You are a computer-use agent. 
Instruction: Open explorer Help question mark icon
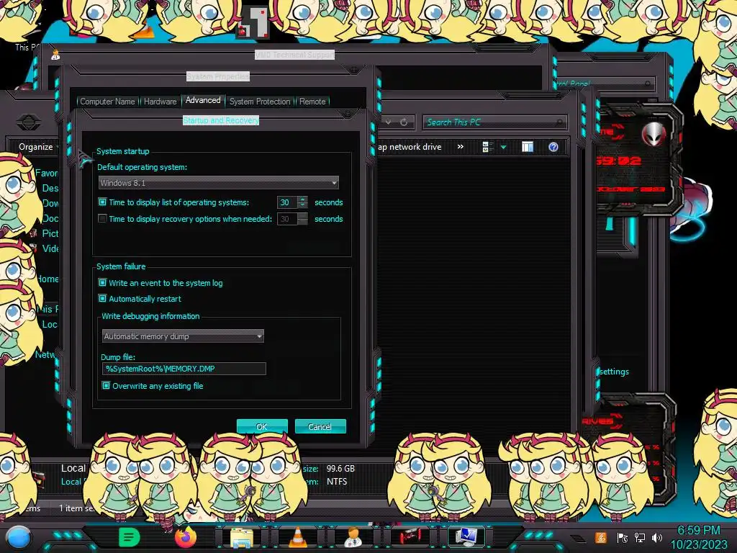pos(553,147)
